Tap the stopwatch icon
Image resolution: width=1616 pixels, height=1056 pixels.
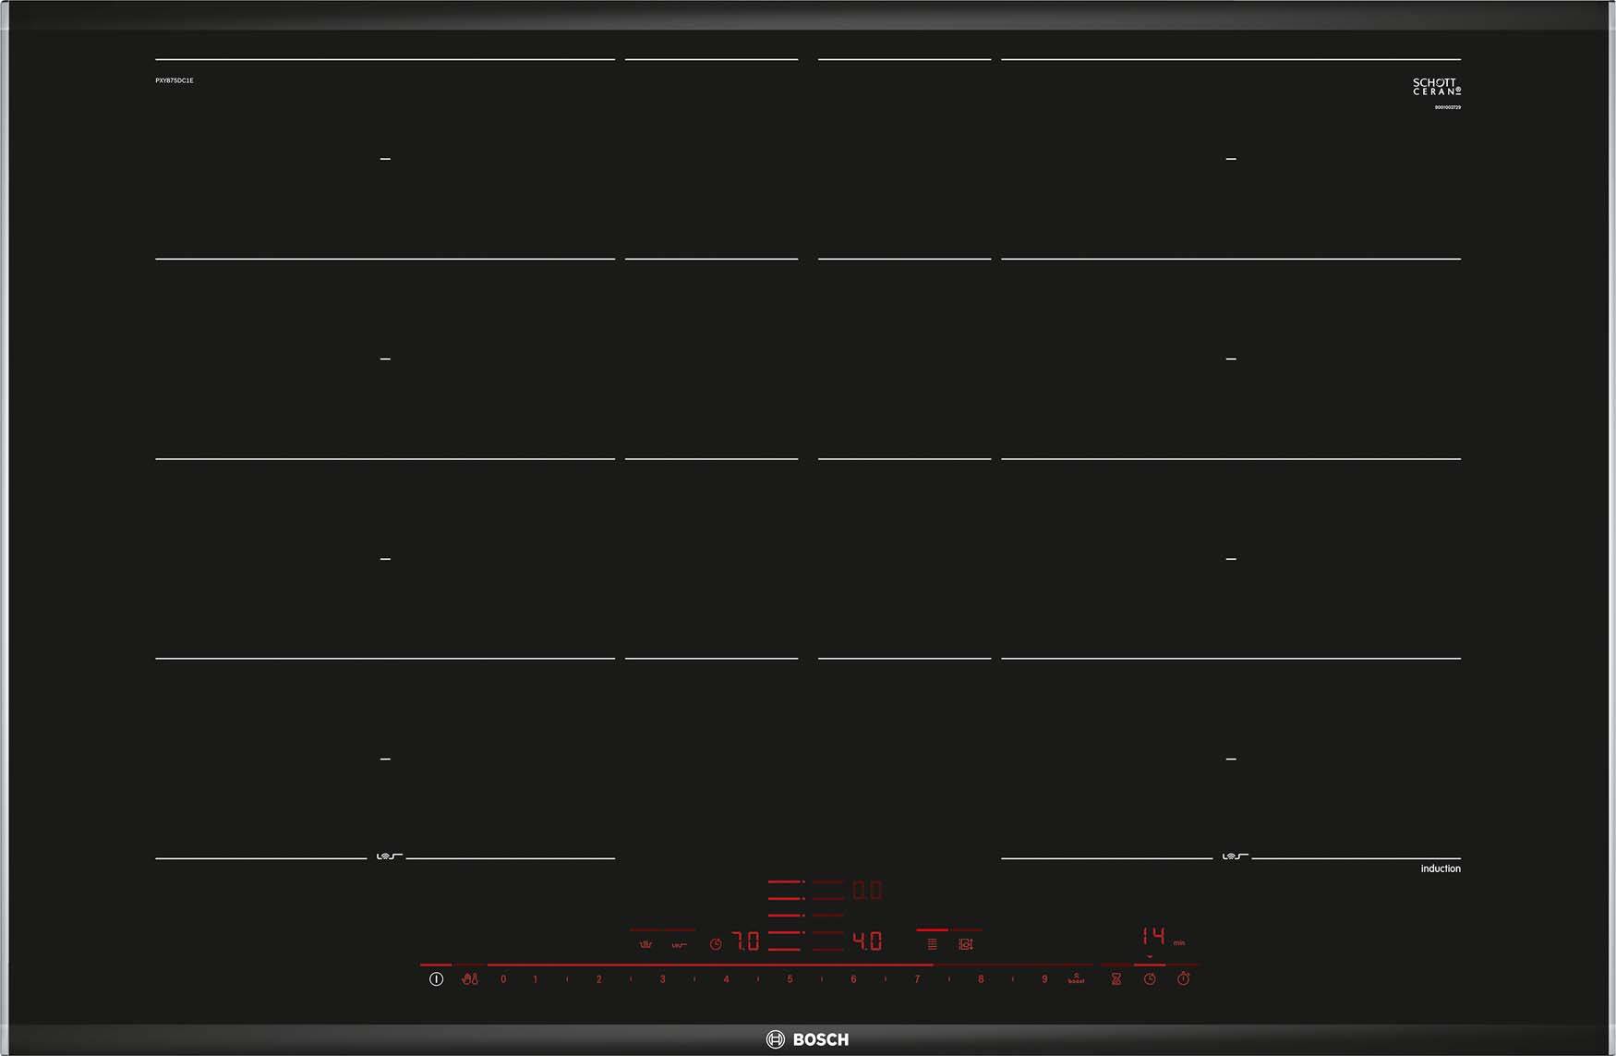(1184, 978)
